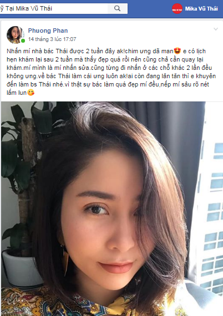Click the heart-eyes emoji in the post
Image resolution: width=223 pixels, height=316 pixels.
178,51
